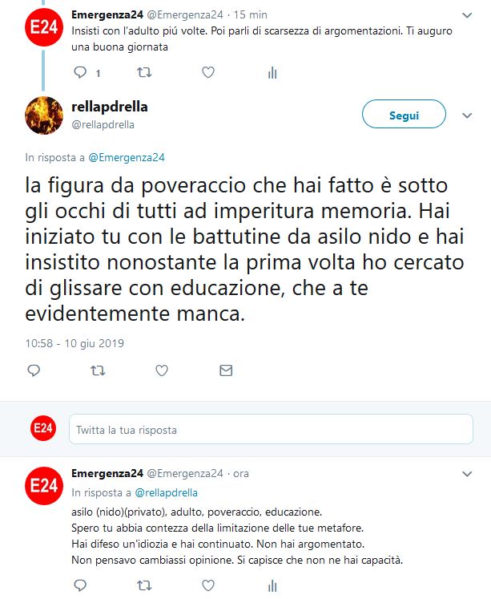Screen dimensions: 491x599
Task: Retweet the top Emergenza24 tweet
Action: tap(144, 72)
